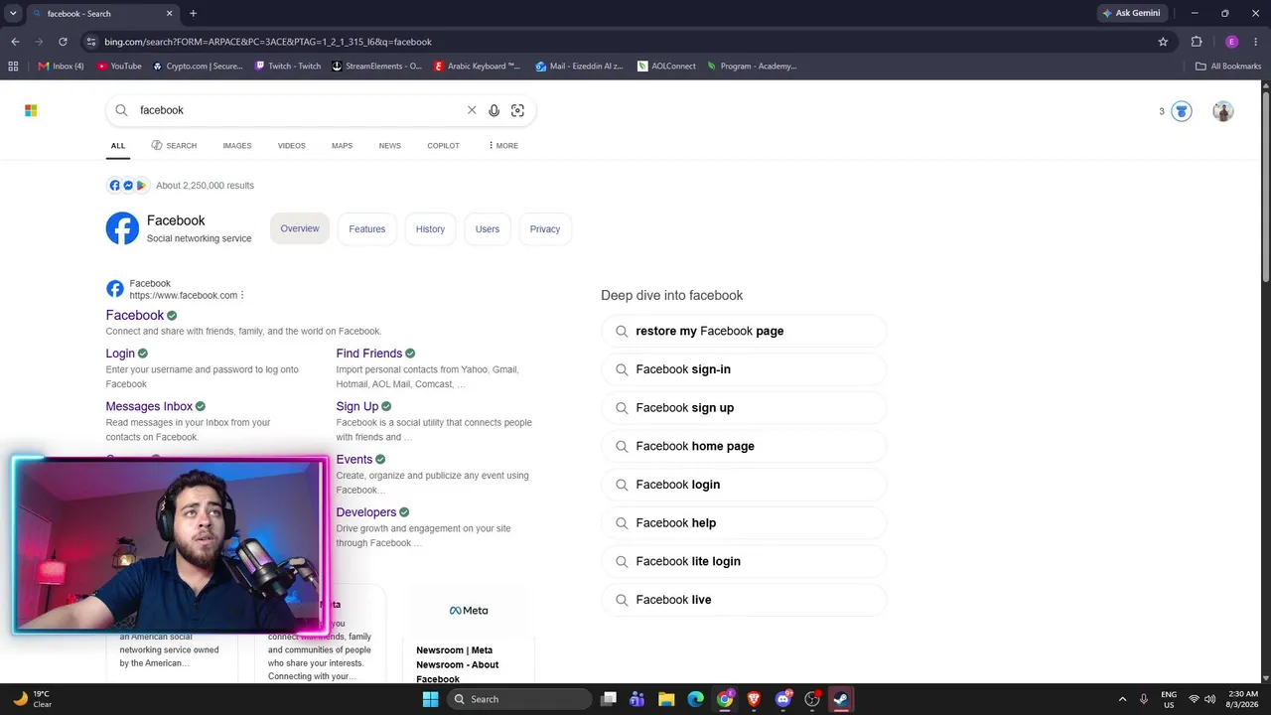Open the All Bookmarks folder
This screenshot has height=715, width=1271.
point(1228,67)
